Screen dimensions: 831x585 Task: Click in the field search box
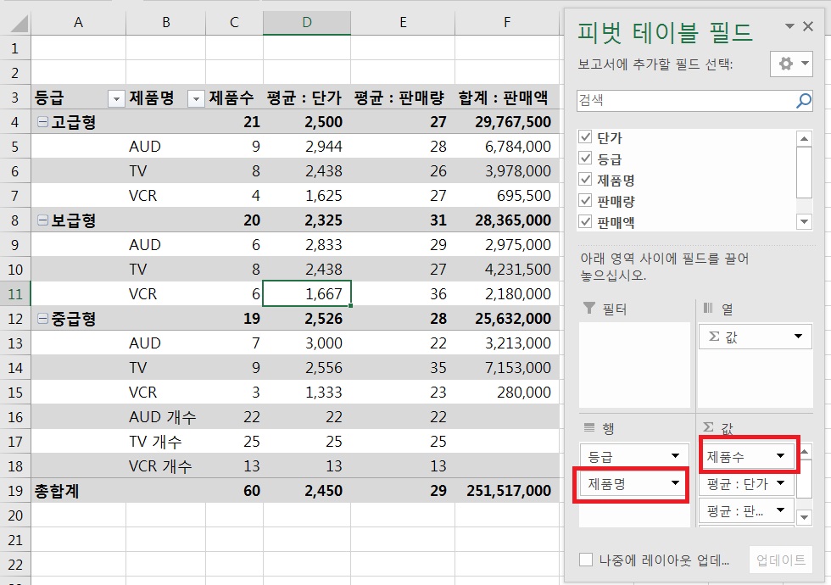(683, 101)
